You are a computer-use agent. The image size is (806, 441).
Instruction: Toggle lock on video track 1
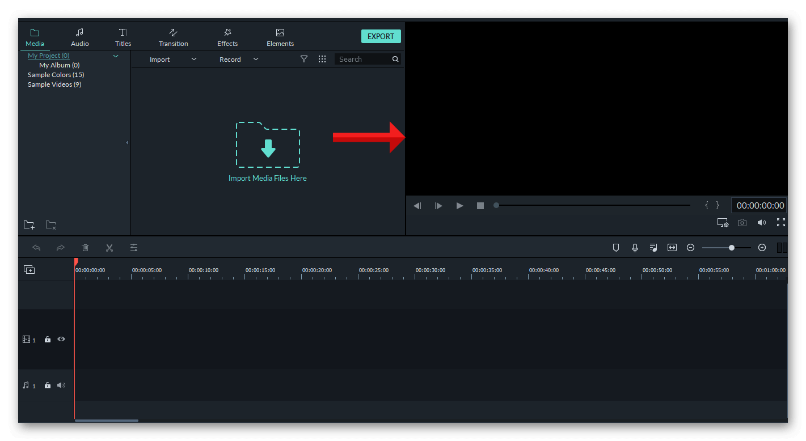point(48,340)
